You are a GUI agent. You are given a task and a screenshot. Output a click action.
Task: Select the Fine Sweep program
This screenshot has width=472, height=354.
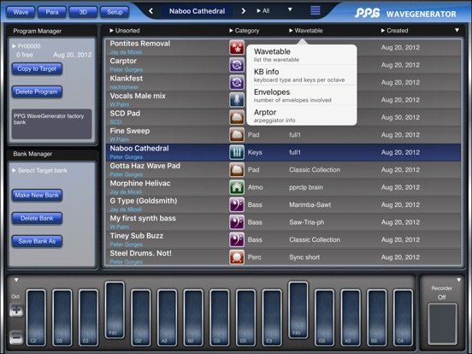pos(283,135)
